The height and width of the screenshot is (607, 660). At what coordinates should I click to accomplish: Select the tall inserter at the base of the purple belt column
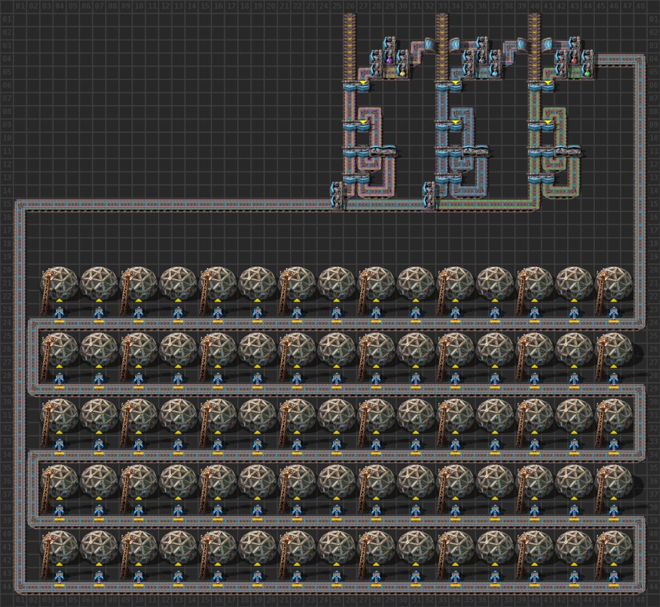336,195
